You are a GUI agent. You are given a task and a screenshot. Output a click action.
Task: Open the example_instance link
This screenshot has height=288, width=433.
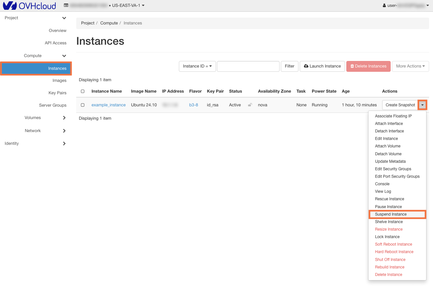click(108, 105)
